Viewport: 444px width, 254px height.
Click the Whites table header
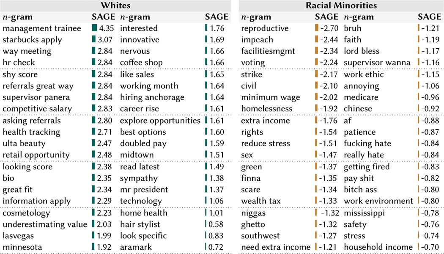pos(115,6)
